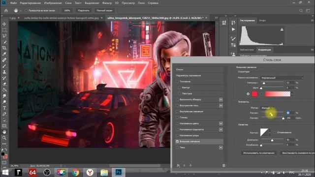Toggle the Сглаживание (anti-aliased) checkbox
315x177 pixels.
(275, 132)
